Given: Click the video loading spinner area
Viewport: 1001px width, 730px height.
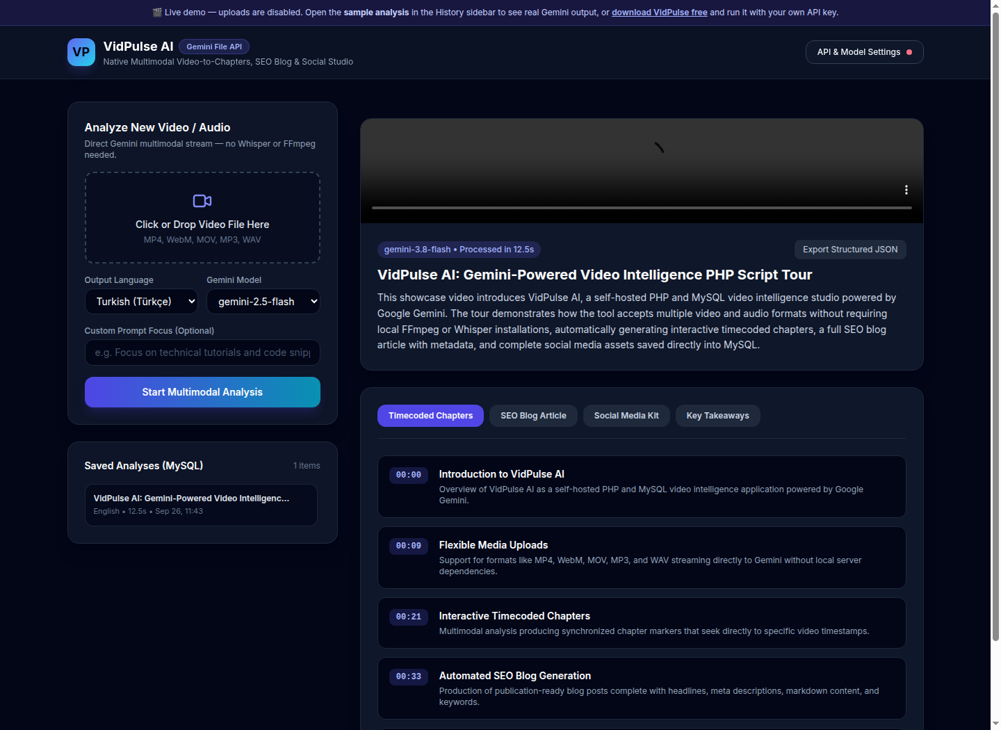Looking at the screenshot, I should [659, 147].
